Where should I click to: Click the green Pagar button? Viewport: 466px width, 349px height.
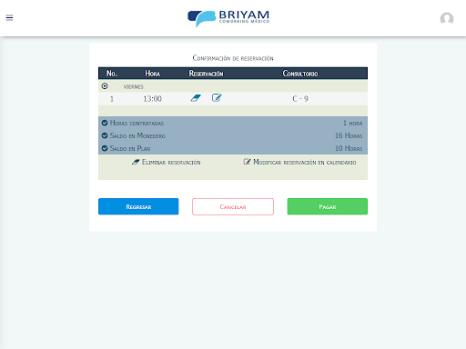point(328,206)
